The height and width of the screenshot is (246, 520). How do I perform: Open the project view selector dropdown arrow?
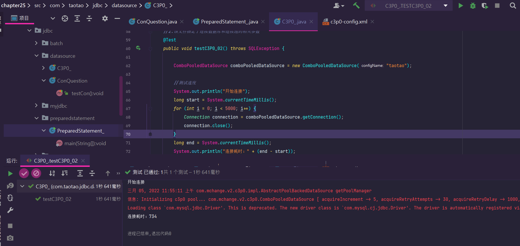(53, 18)
